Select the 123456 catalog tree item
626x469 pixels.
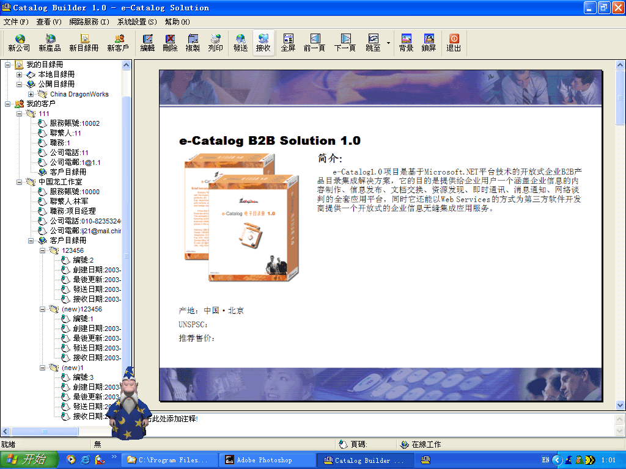(x=72, y=250)
